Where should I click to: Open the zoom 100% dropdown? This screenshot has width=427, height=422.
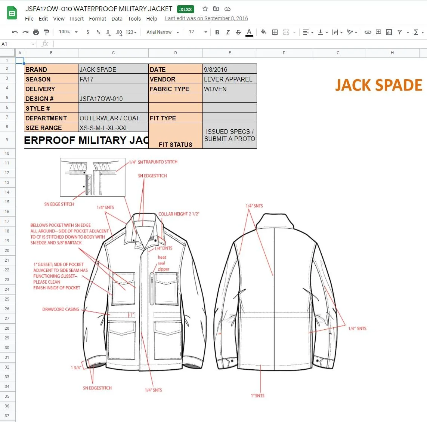(68, 32)
